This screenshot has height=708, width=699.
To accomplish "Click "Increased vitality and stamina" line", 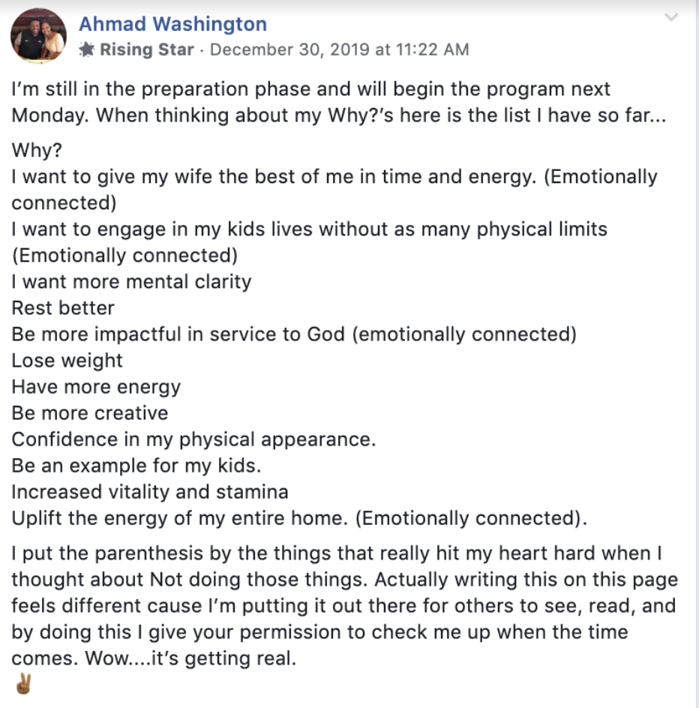I will click(150, 492).
